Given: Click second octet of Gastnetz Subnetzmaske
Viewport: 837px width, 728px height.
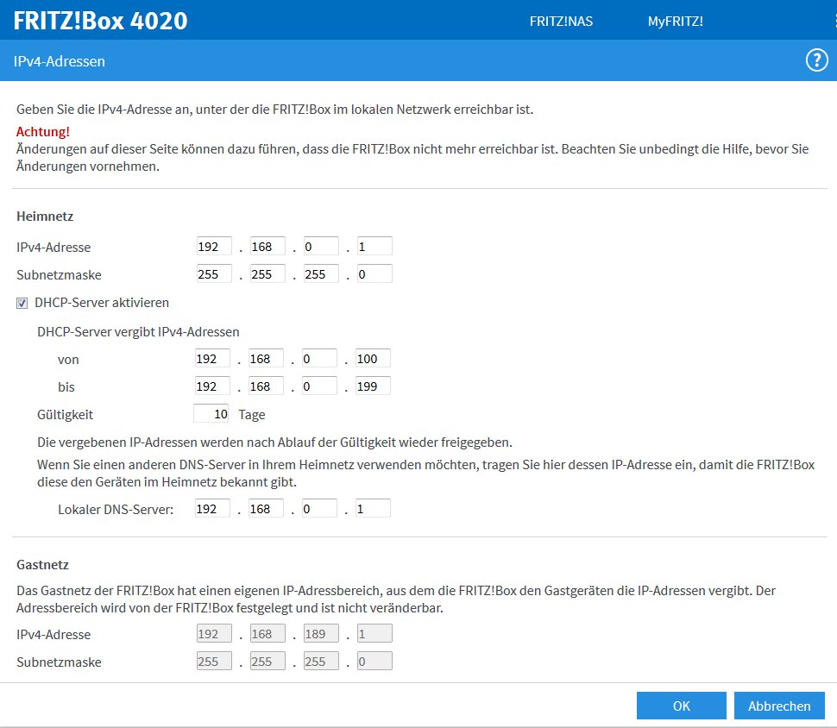Looking at the screenshot, I should (x=267, y=662).
